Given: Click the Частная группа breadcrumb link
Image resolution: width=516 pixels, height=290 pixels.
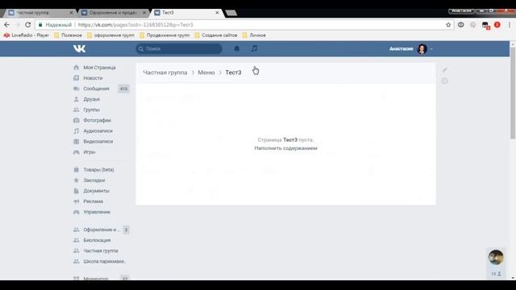Looking at the screenshot, I should pos(164,72).
